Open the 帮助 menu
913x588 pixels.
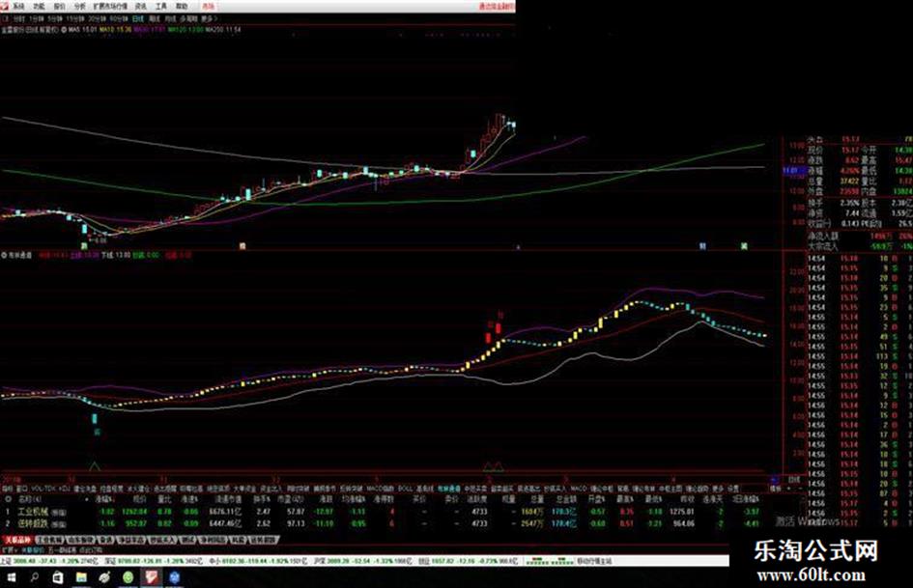[182, 7]
